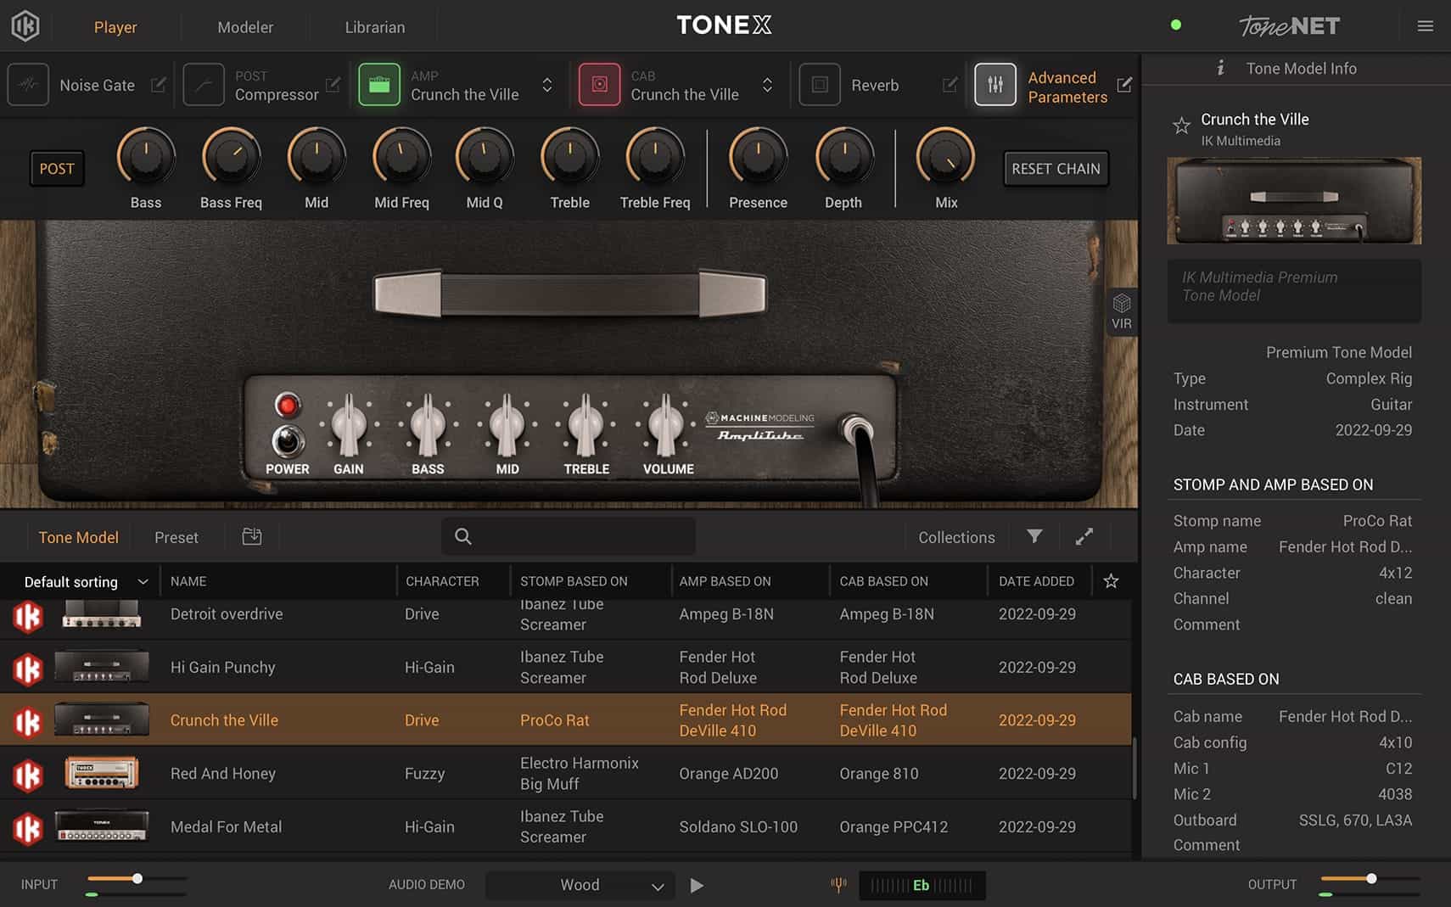The image size is (1451, 907).
Task: Click IK icon on Red And Honey row
Action: 27,775
